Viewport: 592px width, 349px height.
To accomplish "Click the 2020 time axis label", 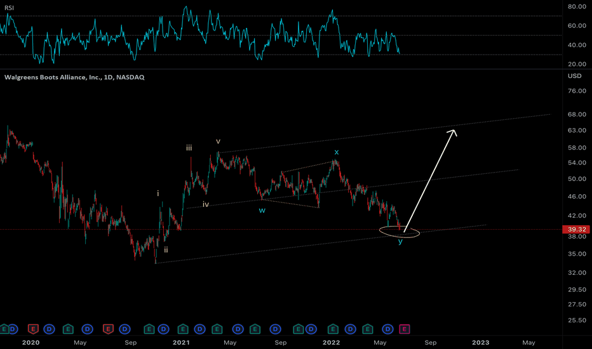I will click(30, 343).
